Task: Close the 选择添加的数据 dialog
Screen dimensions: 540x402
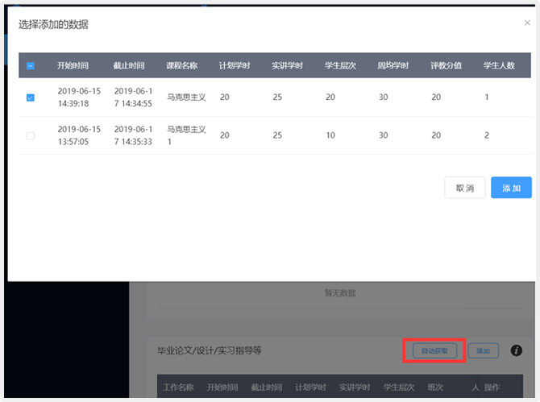Action: point(527,23)
